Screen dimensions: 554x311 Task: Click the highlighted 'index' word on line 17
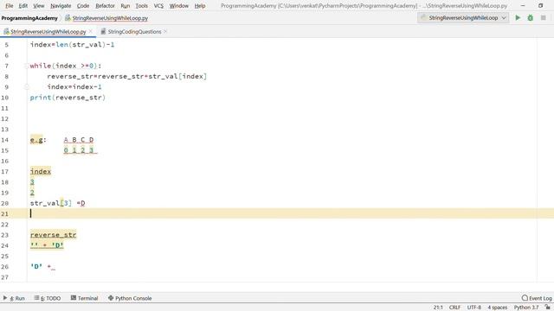click(x=41, y=171)
